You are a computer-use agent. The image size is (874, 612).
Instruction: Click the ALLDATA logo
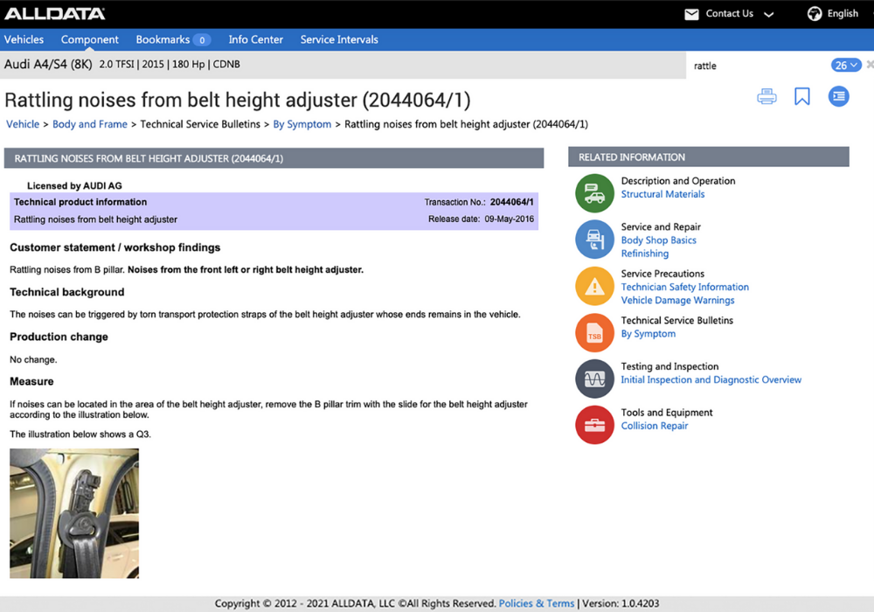pos(54,13)
